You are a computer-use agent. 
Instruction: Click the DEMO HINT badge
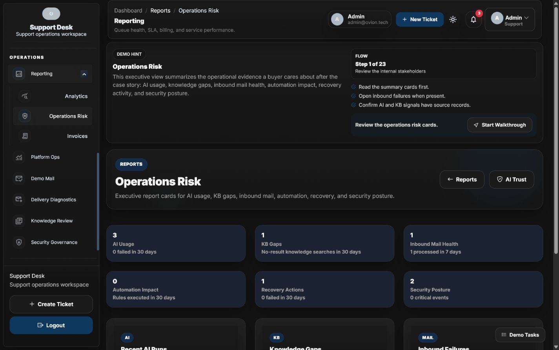[x=129, y=54]
